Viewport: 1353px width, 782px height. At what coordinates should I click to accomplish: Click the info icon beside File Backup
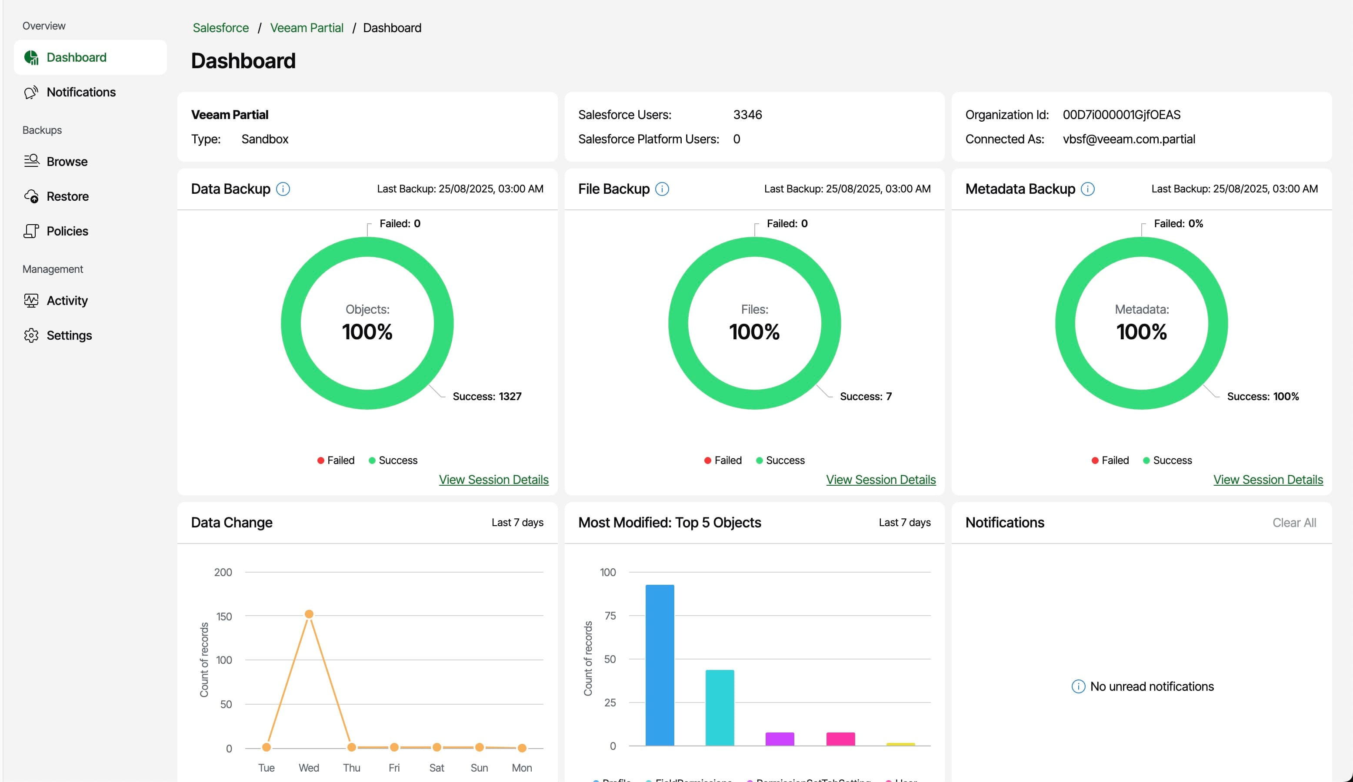point(662,189)
